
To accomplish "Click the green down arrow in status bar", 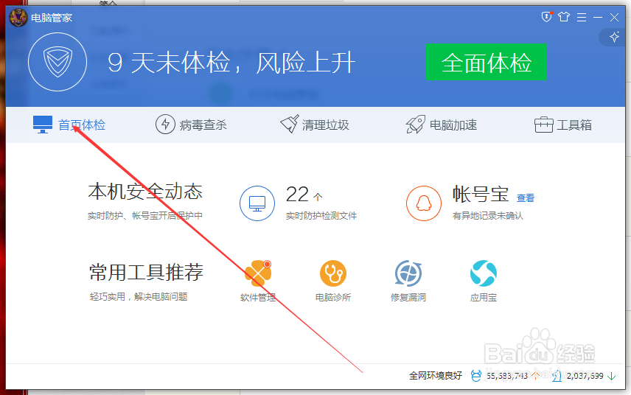I will point(612,376).
